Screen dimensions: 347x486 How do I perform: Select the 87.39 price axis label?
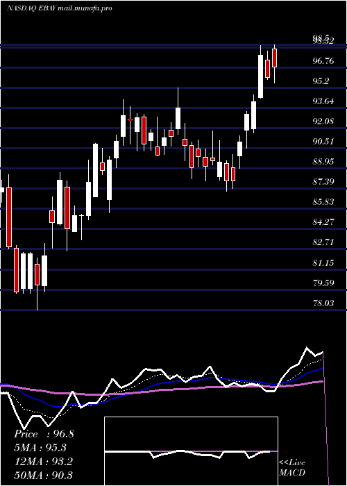pos(323,182)
